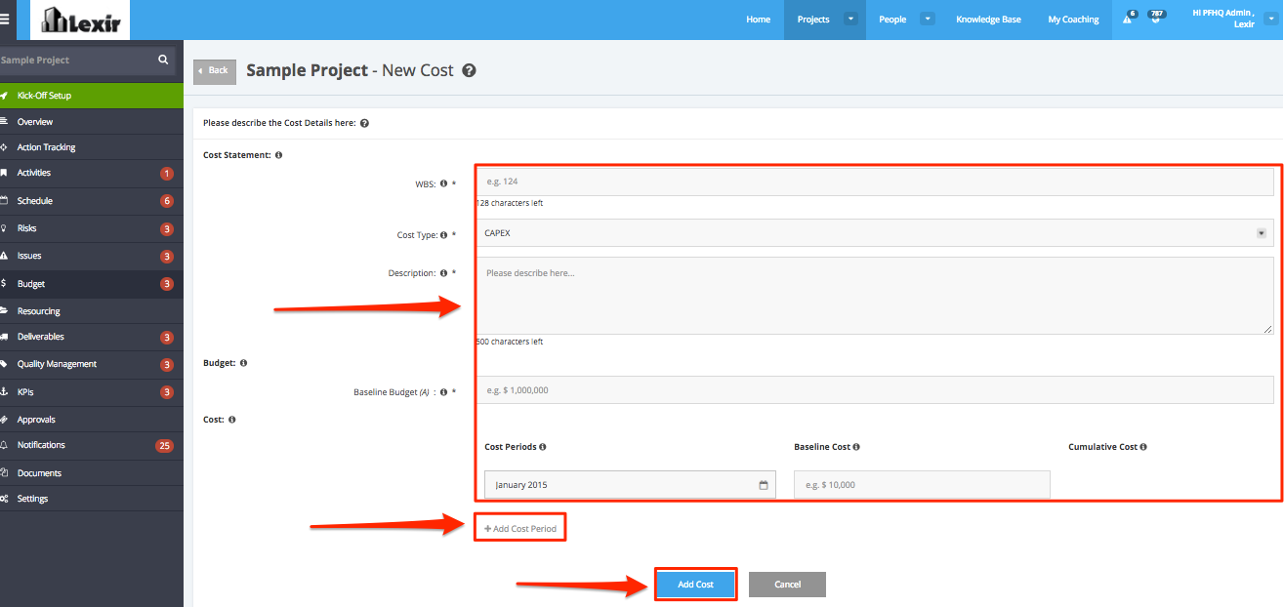Click info icon beside Baseline Cost
1284x607 pixels.
[856, 447]
